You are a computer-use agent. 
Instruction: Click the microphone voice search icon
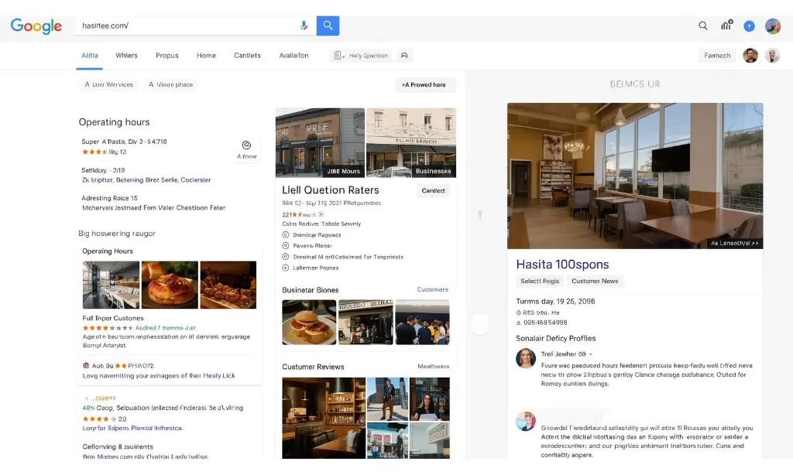304,26
